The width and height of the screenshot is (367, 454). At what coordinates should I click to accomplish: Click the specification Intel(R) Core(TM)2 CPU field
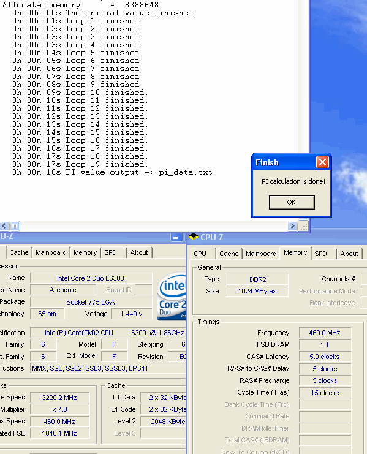[x=108, y=333]
